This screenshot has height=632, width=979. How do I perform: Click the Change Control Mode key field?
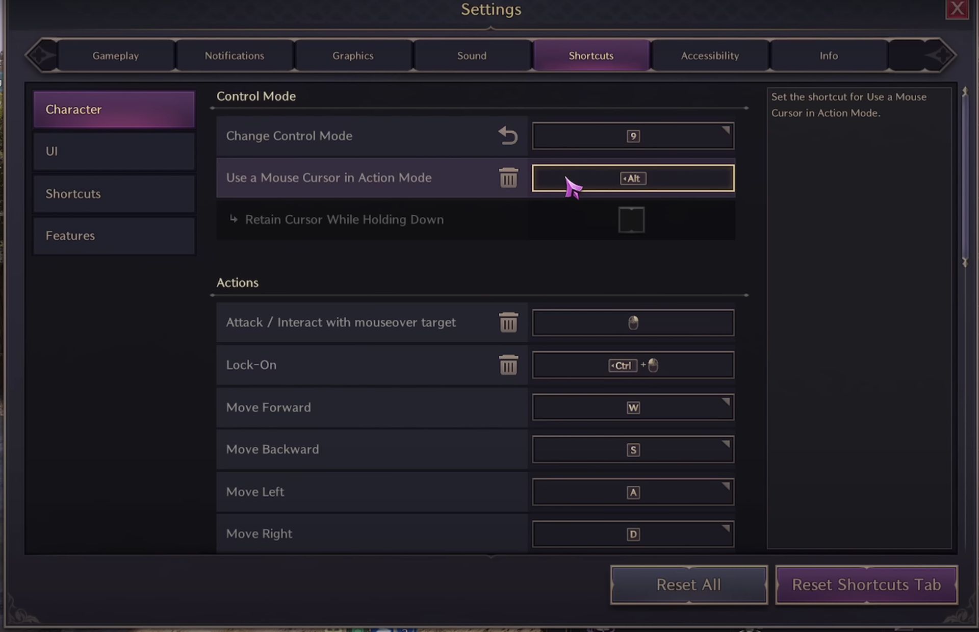(x=632, y=136)
